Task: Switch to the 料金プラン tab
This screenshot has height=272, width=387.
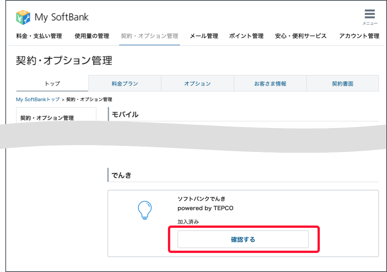Action: click(125, 83)
